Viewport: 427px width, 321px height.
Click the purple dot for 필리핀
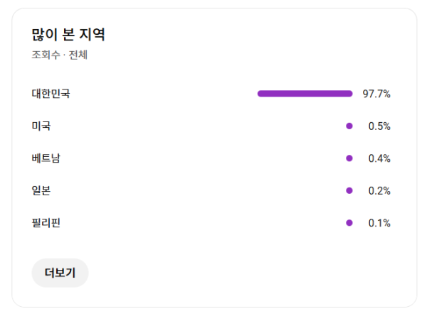pyautogui.click(x=349, y=223)
